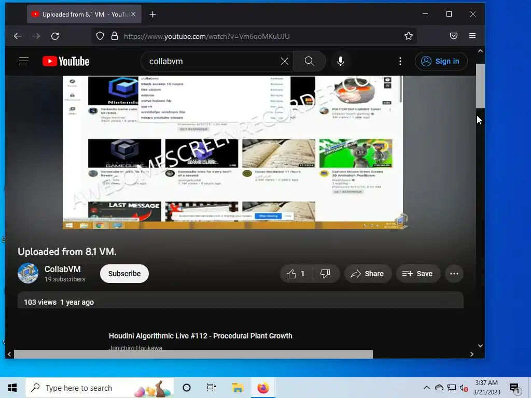
Task: Open the Windows Start menu
Action: [12, 388]
